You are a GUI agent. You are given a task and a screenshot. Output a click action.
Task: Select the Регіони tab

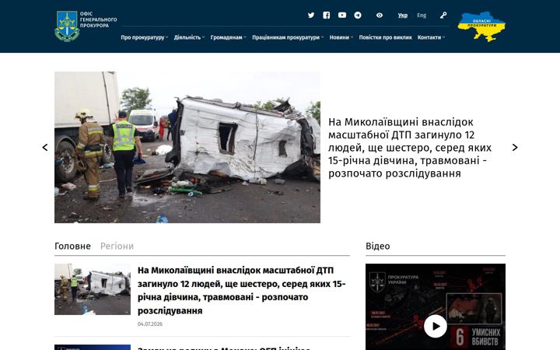[117, 246]
